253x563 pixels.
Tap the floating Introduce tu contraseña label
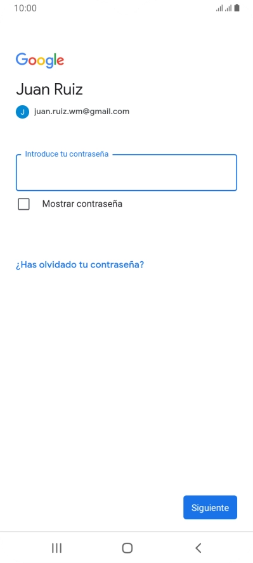(x=67, y=154)
